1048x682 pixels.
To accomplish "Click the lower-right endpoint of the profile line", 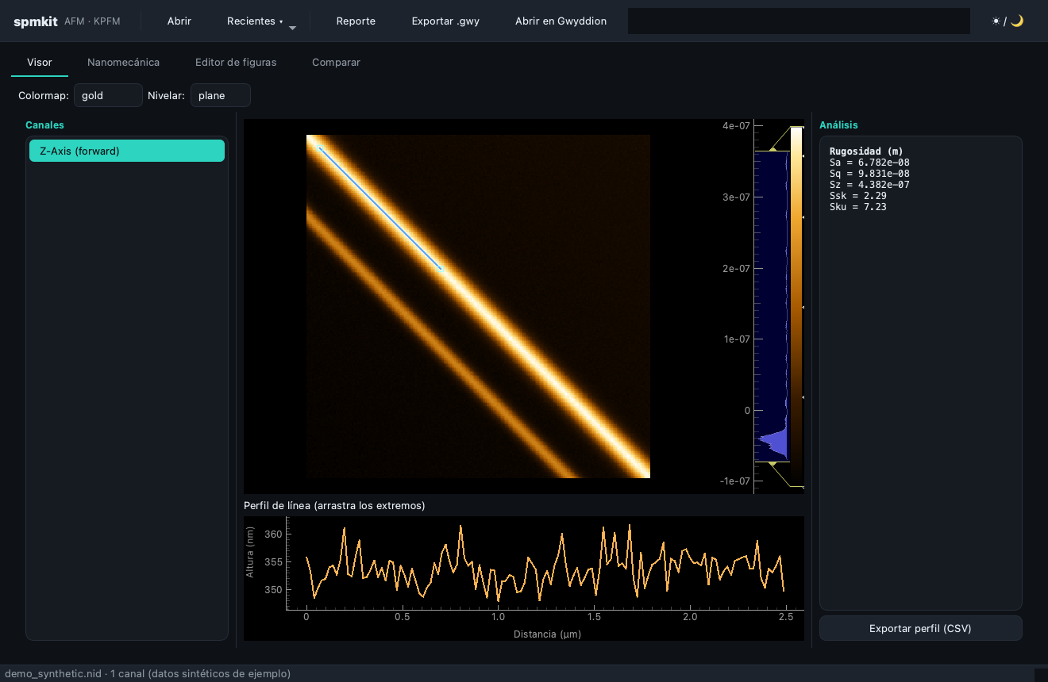I will (441, 270).
